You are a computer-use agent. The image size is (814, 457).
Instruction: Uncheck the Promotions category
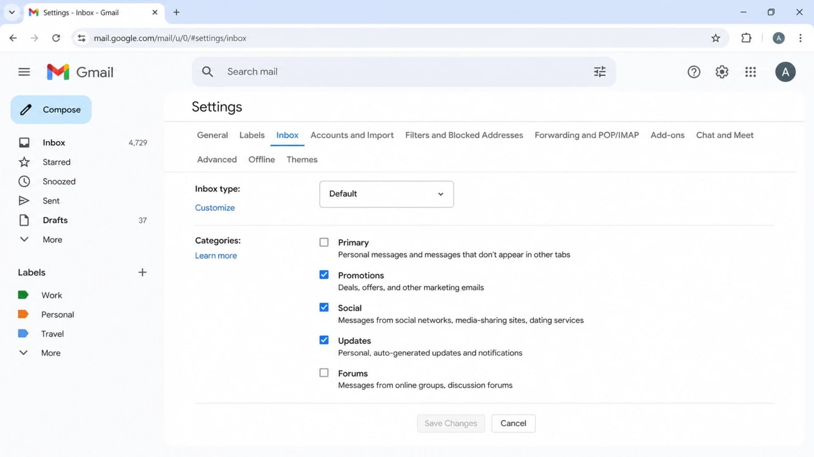click(324, 275)
